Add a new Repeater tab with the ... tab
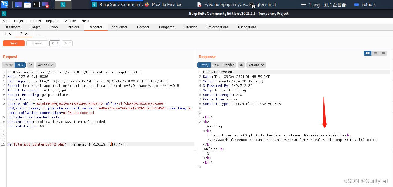The image size is (393, 187). point(38,34)
